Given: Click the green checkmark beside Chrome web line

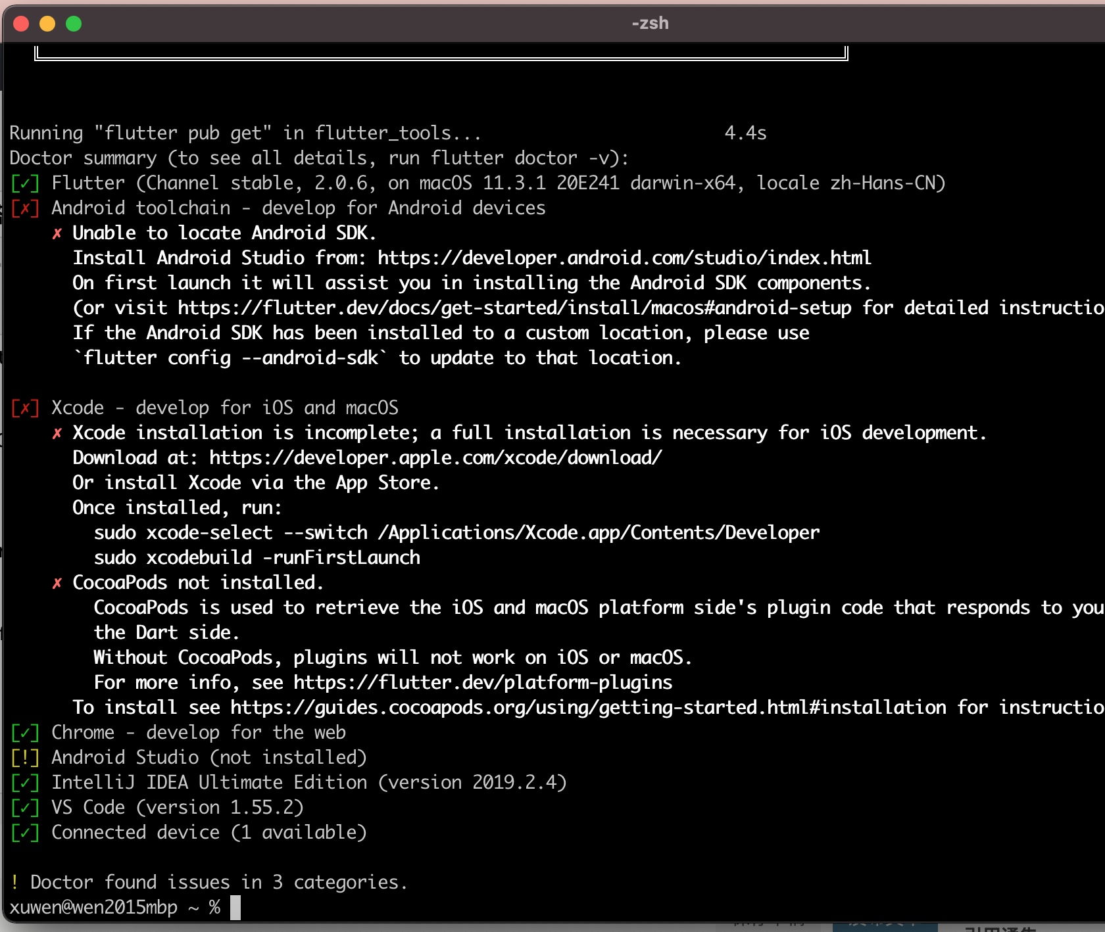Looking at the screenshot, I should [x=25, y=733].
